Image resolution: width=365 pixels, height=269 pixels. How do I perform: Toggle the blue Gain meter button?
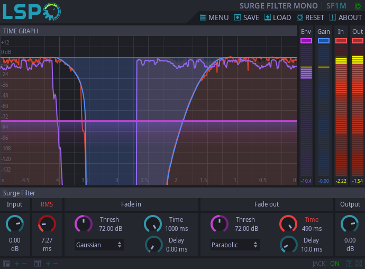pyautogui.click(x=324, y=41)
